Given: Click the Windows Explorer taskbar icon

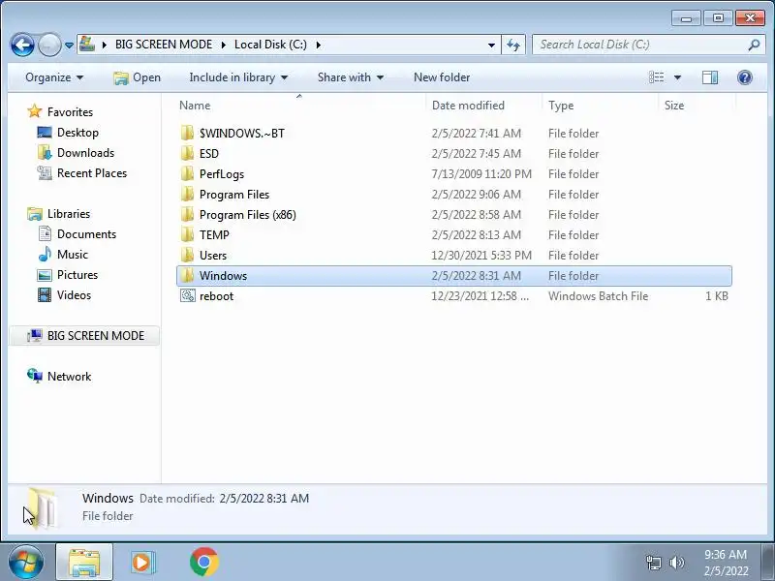Looking at the screenshot, I should coord(84,563).
